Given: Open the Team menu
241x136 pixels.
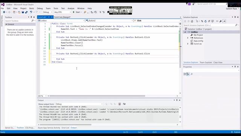Looking at the screenshot, I should click(48, 8).
